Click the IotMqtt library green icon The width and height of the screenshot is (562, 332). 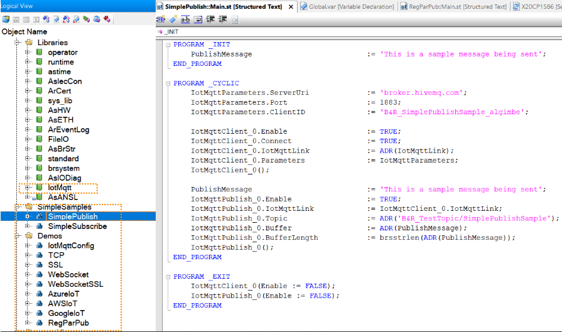click(39, 188)
